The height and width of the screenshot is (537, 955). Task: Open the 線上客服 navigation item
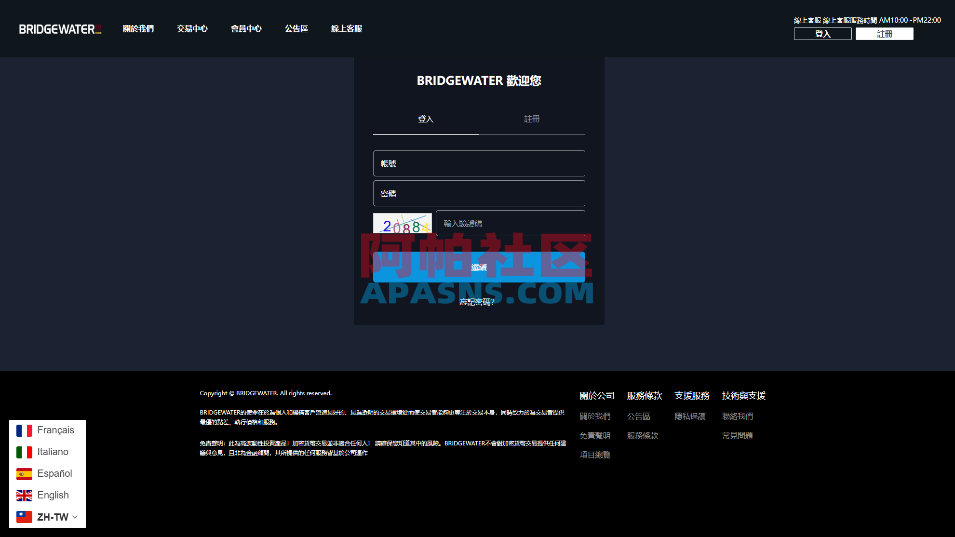click(x=346, y=28)
